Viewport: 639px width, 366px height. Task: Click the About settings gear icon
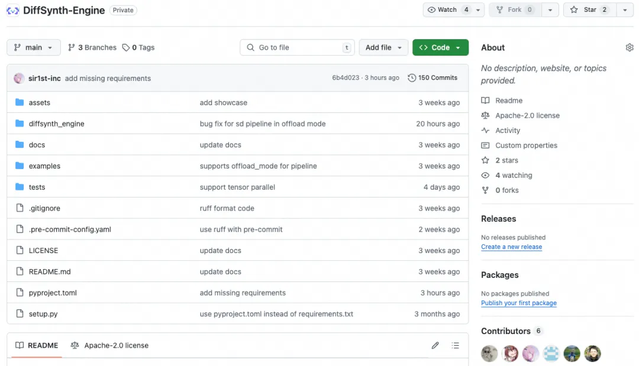pos(630,48)
